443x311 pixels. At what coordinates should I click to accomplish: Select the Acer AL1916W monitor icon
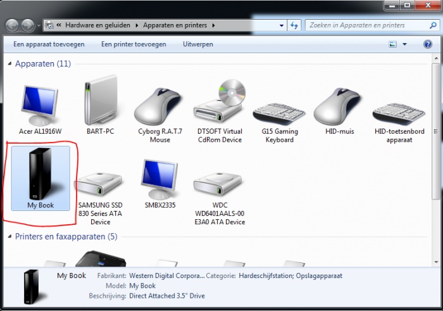pos(40,106)
